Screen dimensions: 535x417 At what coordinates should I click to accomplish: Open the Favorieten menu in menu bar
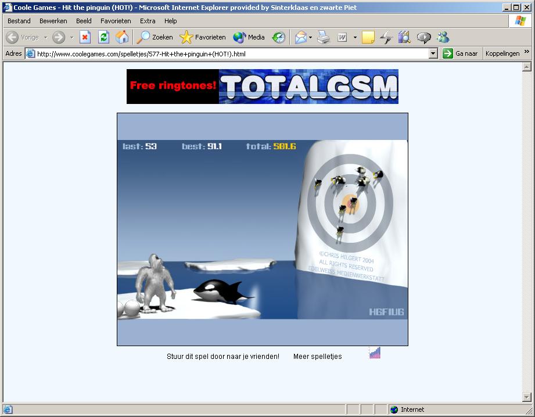tap(116, 21)
